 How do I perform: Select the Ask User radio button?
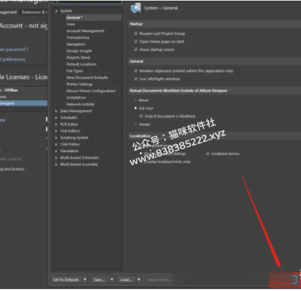click(136, 108)
